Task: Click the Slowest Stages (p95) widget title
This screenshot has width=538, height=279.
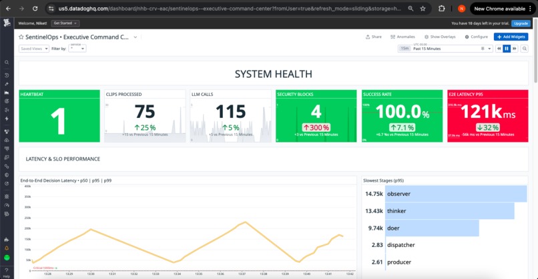Action: point(383,180)
